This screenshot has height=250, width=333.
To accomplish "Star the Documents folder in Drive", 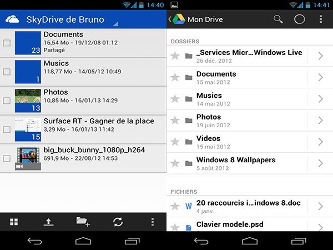I will click(175, 77).
